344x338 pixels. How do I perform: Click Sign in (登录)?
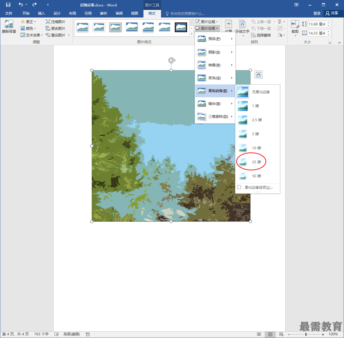[317, 13]
